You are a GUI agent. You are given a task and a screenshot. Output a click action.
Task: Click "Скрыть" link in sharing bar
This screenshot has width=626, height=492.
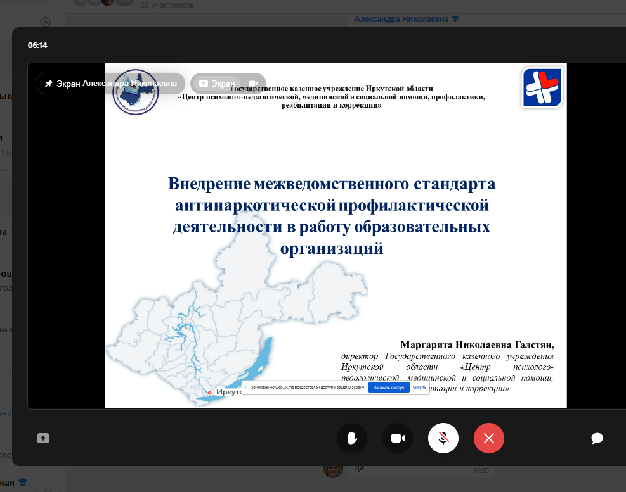click(x=419, y=387)
